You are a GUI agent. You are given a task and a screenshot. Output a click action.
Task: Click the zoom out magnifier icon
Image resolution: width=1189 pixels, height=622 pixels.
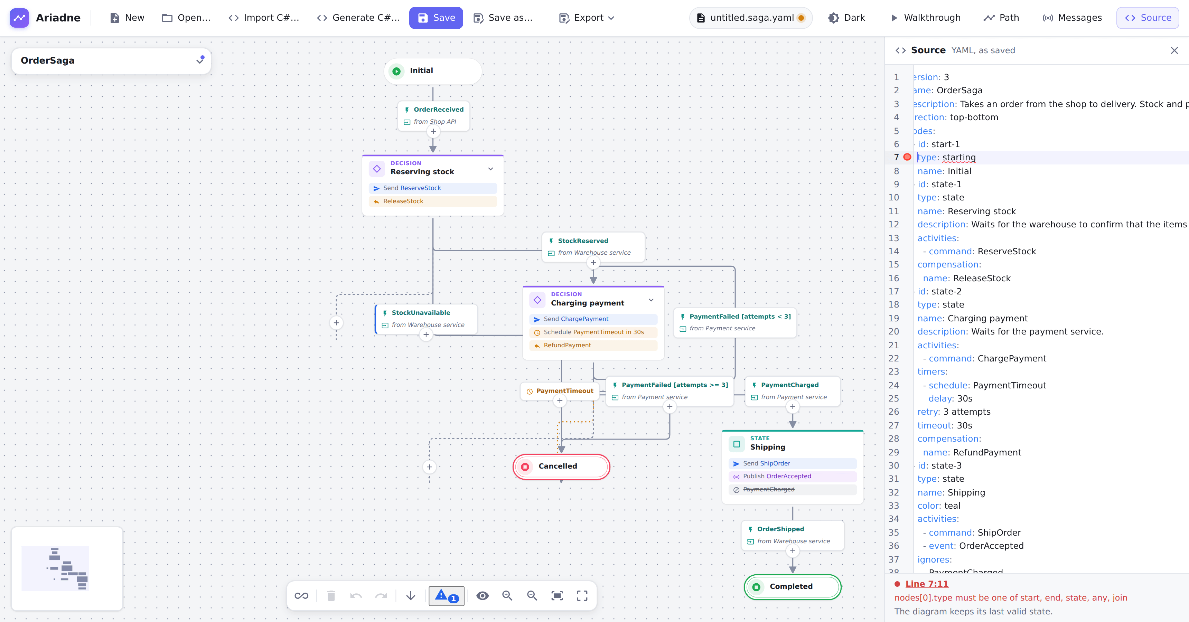(x=532, y=596)
